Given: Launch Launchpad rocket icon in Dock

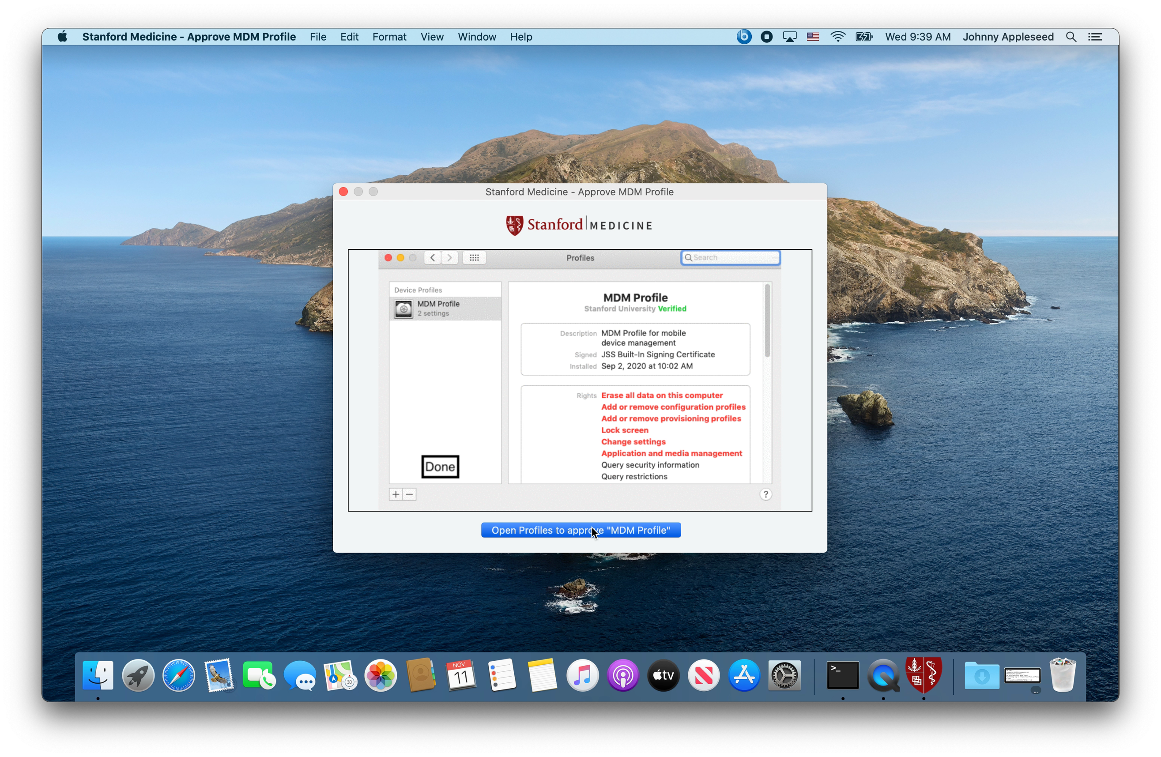Looking at the screenshot, I should (x=139, y=675).
